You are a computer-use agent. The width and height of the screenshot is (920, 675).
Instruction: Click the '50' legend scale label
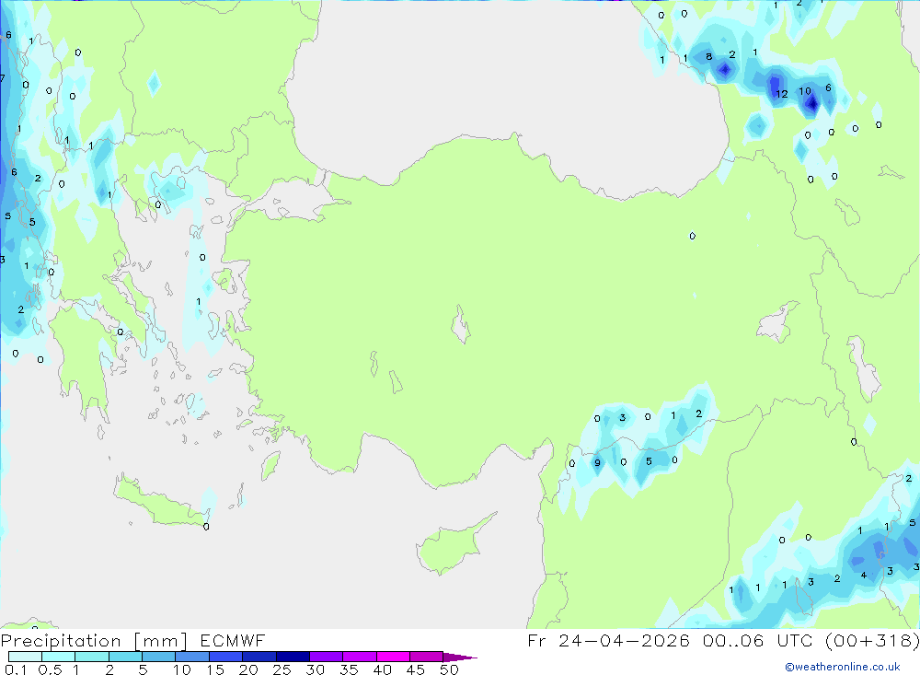[x=449, y=669]
